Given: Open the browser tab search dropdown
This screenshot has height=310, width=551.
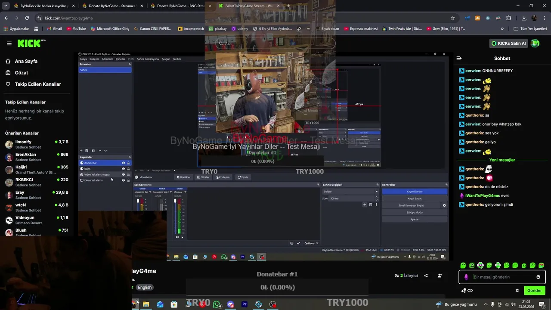Looking at the screenshot, I should click(6, 6).
